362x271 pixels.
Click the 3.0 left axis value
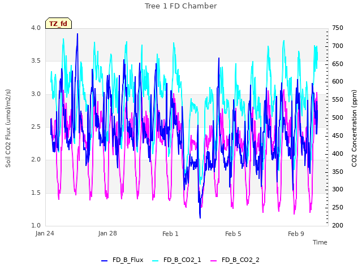(x=36, y=94)
